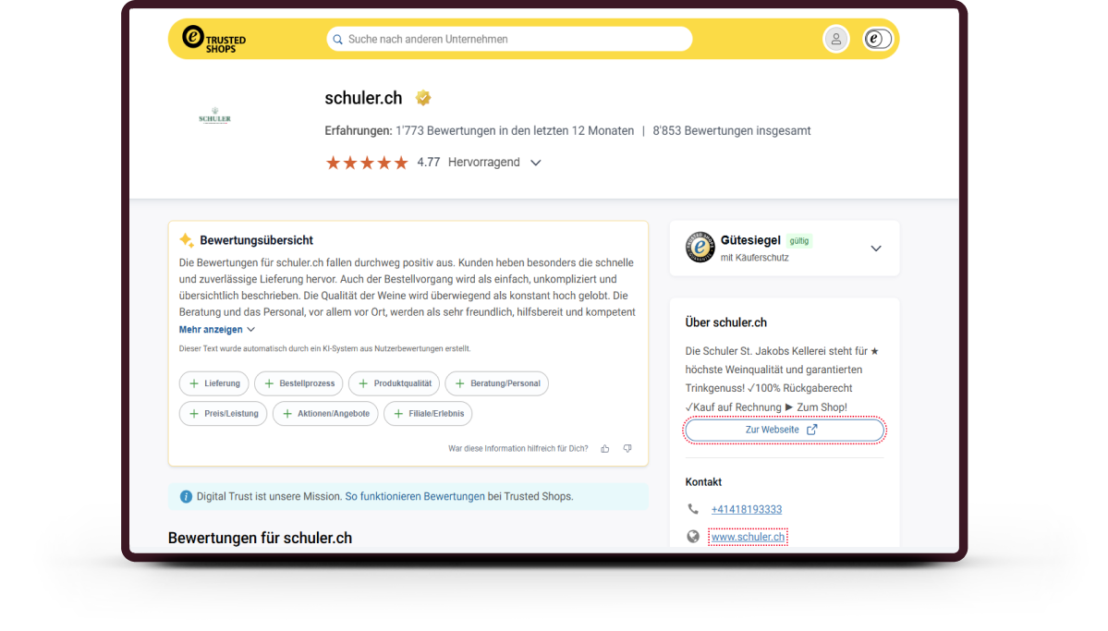The image size is (1108, 631).
Task: Click the globe icon under Kontakt
Action: [693, 537]
